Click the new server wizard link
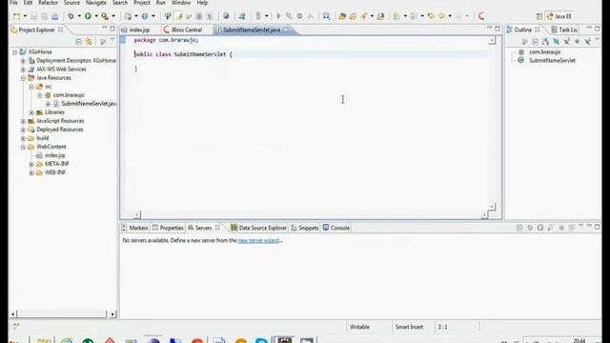 coord(258,241)
